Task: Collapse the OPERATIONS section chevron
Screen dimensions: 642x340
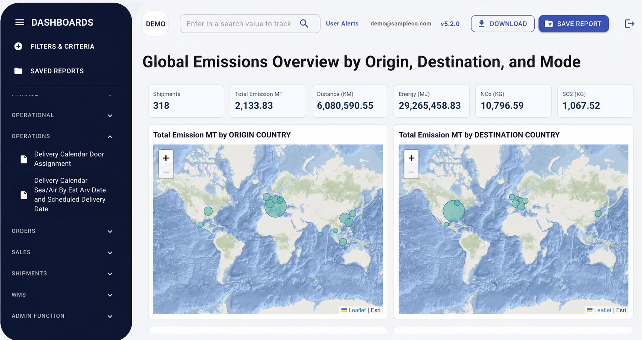Action: click(110, 137)
